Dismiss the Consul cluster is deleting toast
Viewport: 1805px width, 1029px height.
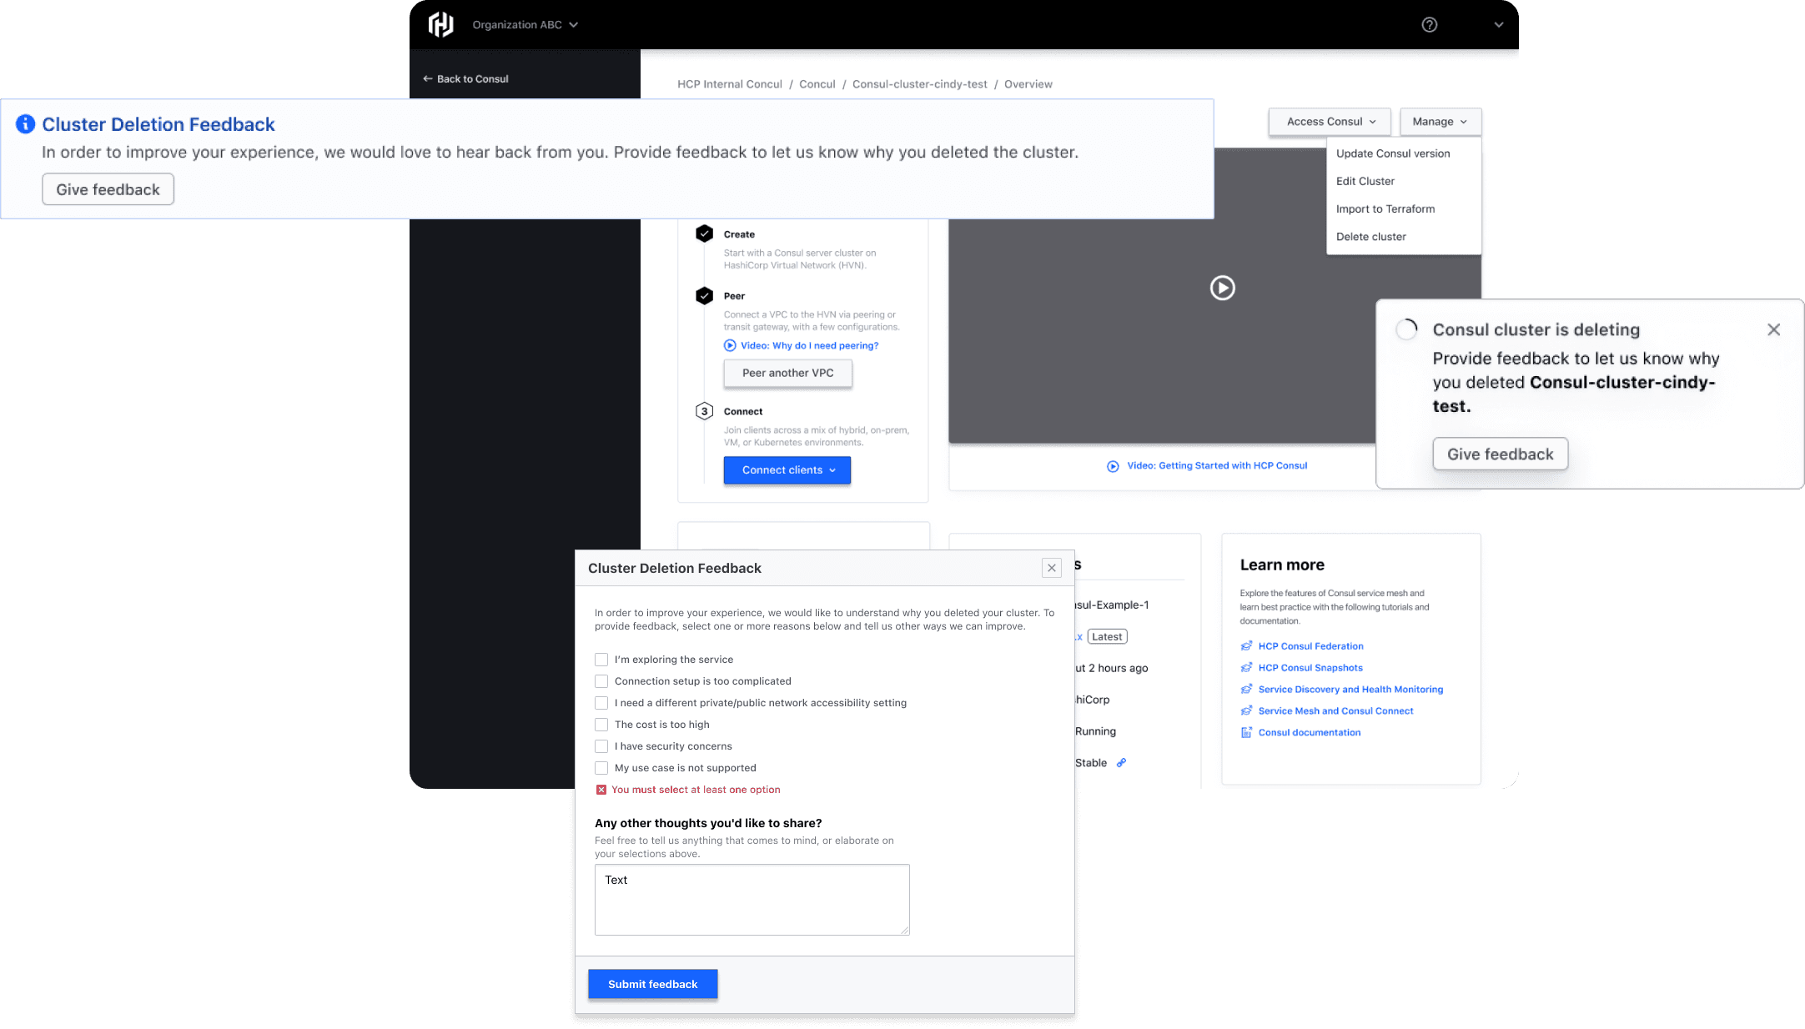click(x=1773, y=329)
